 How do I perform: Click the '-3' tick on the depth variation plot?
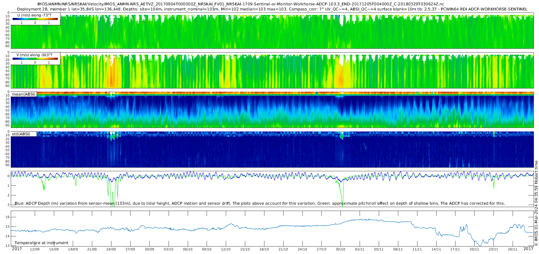pos(8,205)
